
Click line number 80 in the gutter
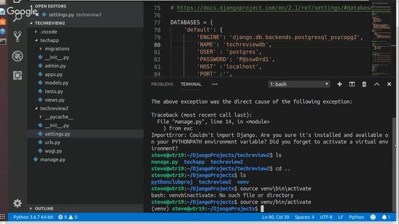point(157,45)
